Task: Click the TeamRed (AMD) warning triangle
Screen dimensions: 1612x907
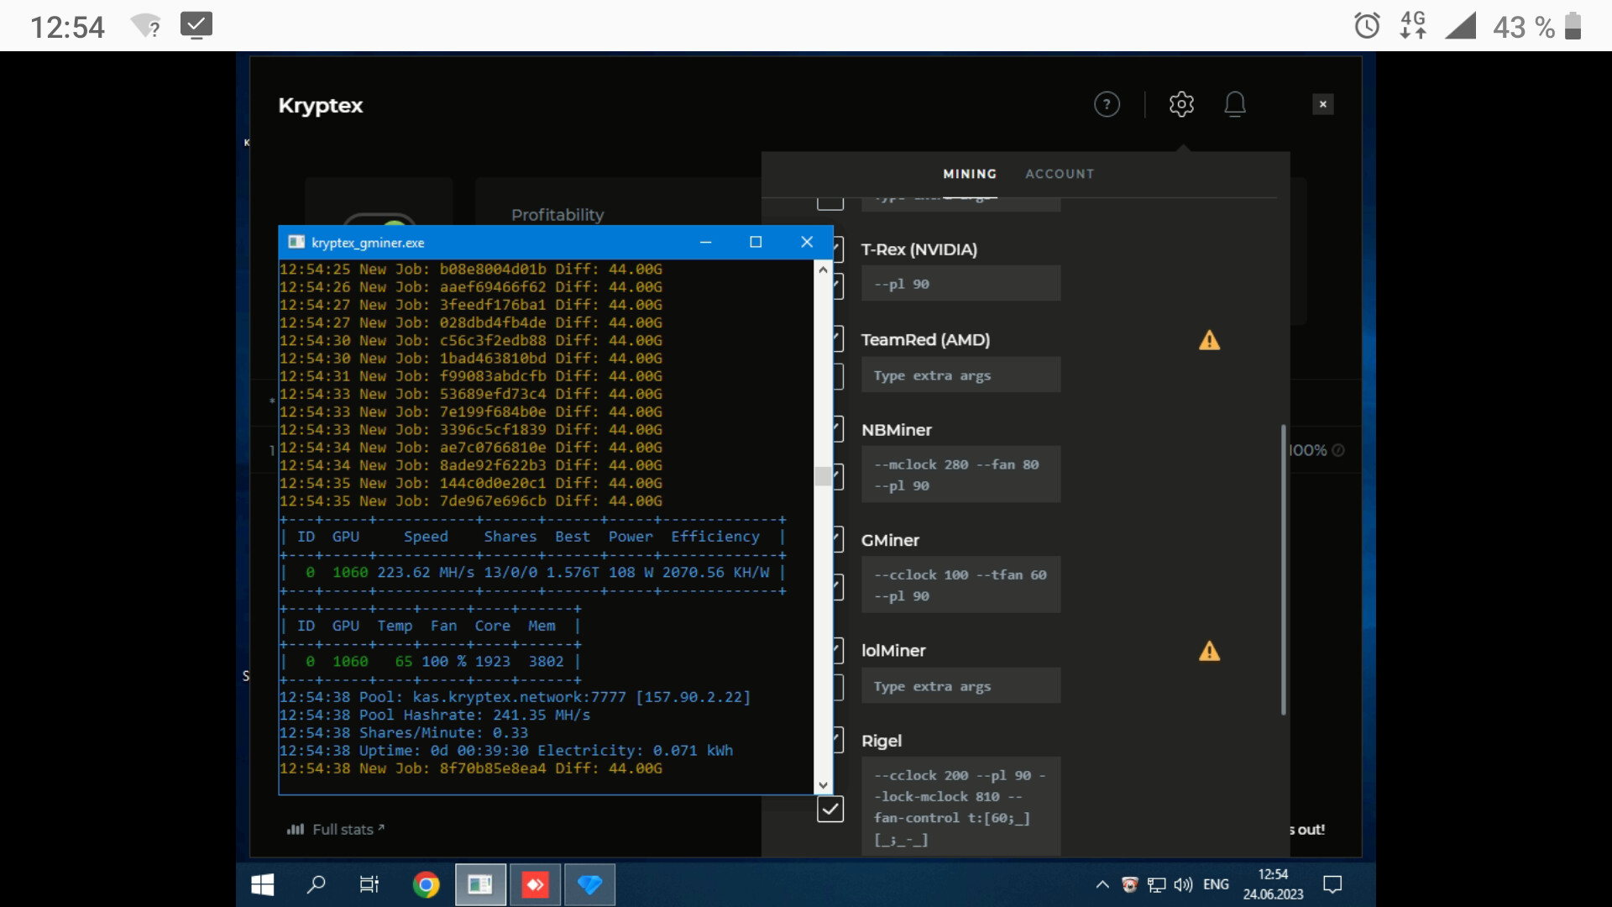Action: pos(1209,340)
